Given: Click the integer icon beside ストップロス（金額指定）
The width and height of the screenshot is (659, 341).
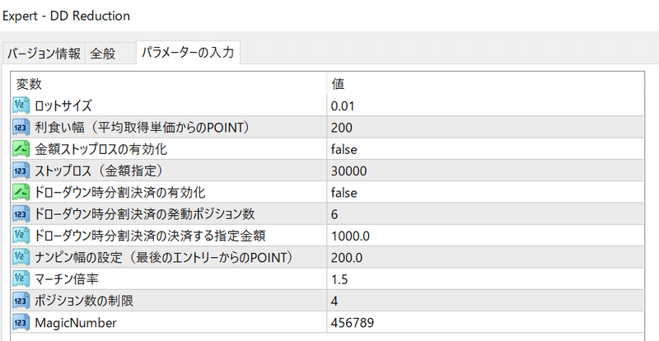Looking at the screenshot, I should (21, 170).
